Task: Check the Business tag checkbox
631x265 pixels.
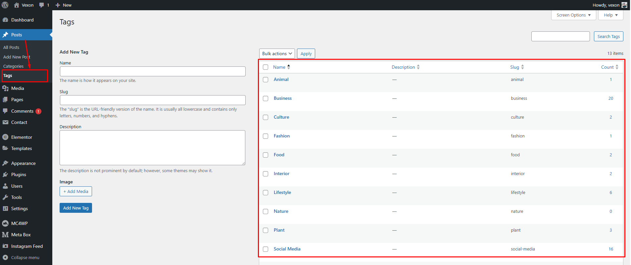Action: coord(266,98)
